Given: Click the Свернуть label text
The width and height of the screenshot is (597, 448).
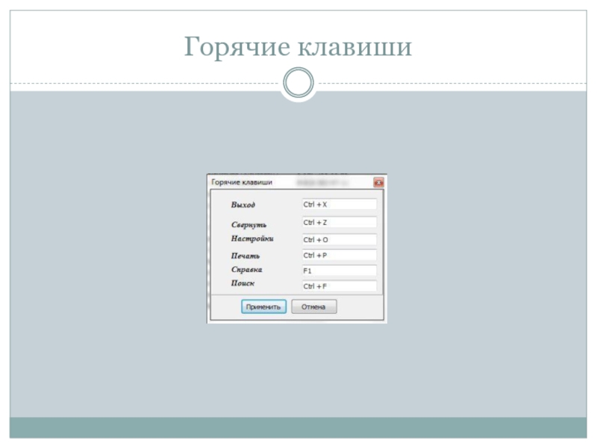Looking at the screenshot, I should tap(249, 224).
